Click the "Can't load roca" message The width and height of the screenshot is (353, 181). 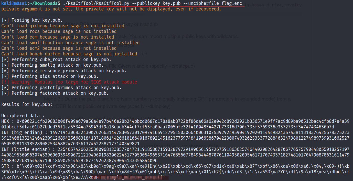pyautogui.click(x=59, y=31)
